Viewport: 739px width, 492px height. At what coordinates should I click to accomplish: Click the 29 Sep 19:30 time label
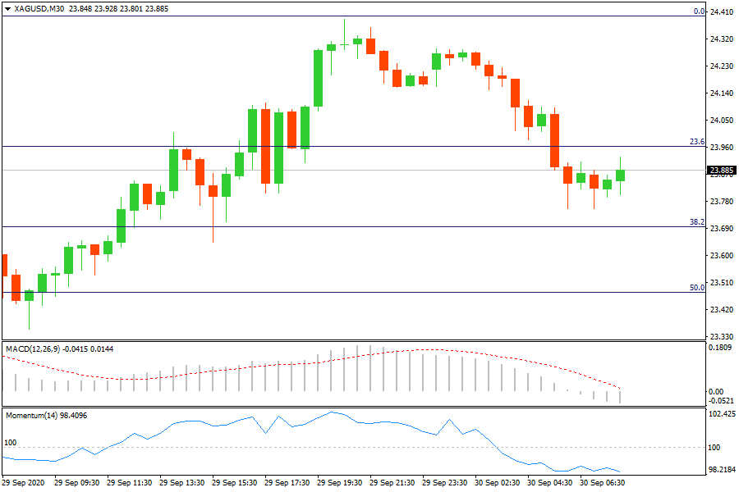pos(340,483)
